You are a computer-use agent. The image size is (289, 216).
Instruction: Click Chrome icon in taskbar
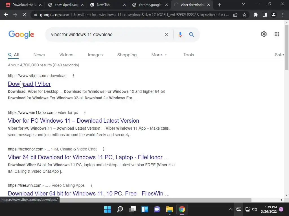[182, 209]
